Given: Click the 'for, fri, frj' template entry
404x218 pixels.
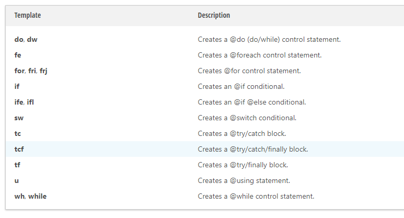Looking at the screenshot, I should coord(31,71).
